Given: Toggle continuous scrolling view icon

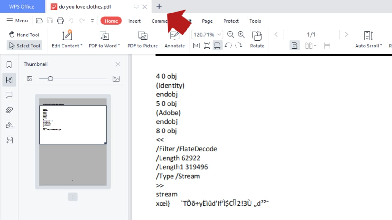Looking at the screenshot, I should [x=327, y=46].
